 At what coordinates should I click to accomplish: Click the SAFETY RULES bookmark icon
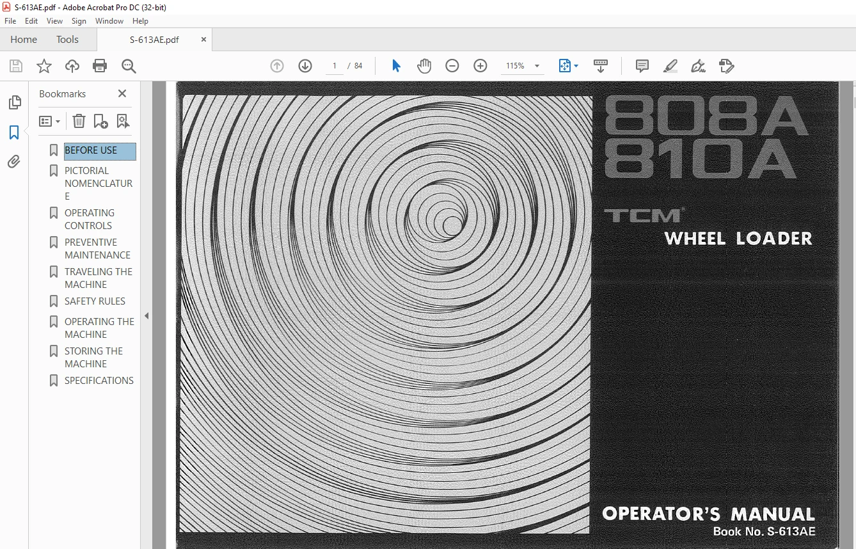[x=54, y=301]
